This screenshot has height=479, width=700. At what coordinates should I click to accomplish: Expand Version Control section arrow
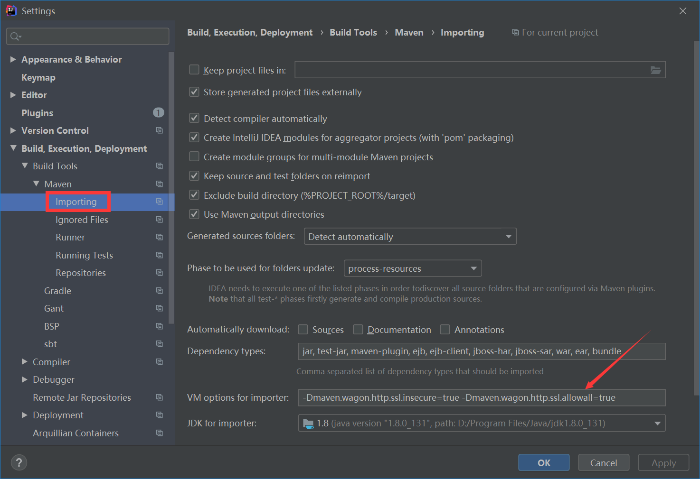(x=13, y=130)
